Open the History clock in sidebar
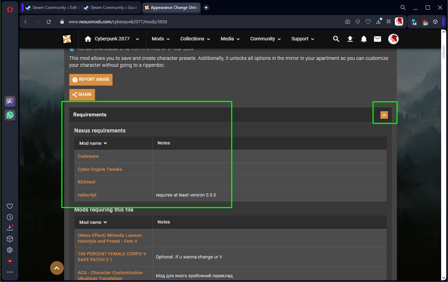Screen dimensions: 448x282 10,217
